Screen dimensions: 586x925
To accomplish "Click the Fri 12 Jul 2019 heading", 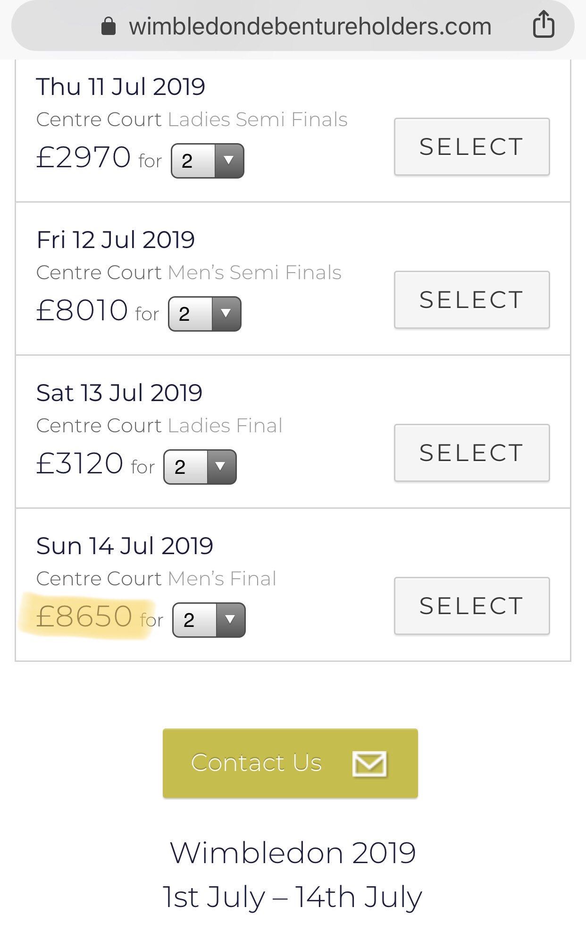I will [x=116, y=240].
